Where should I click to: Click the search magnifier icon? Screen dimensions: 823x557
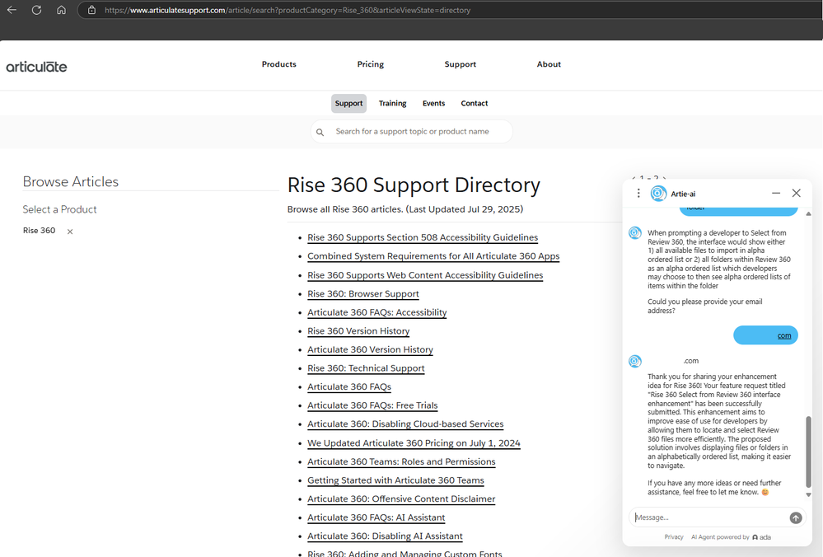click(320, 132)
